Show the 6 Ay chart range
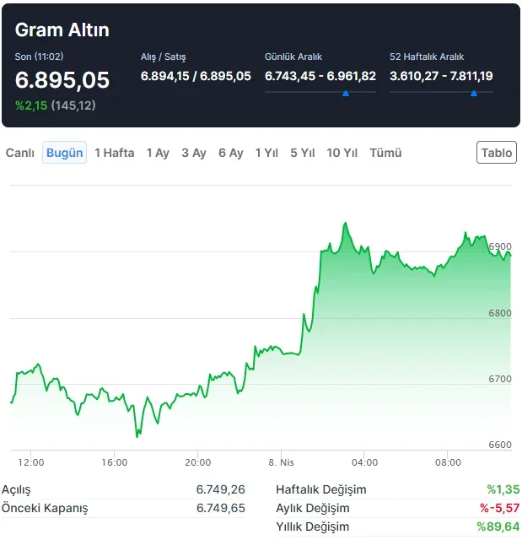Image resolution: width=522 pixels, height=540 pixels. [x=231, y=153]
